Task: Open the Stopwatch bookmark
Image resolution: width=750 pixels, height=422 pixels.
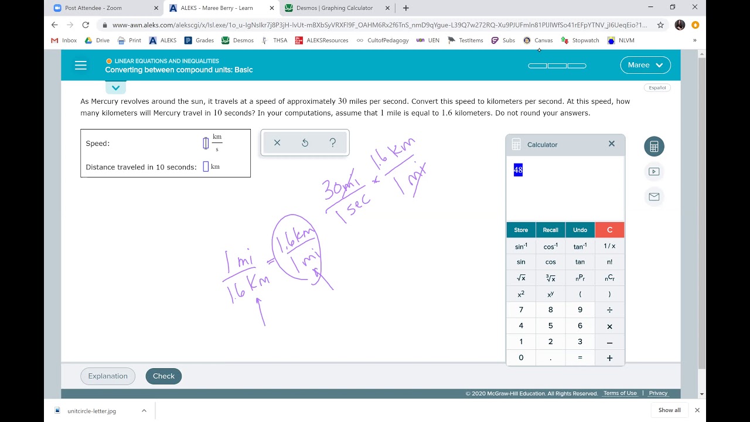Action: click(x=580, y=40)
